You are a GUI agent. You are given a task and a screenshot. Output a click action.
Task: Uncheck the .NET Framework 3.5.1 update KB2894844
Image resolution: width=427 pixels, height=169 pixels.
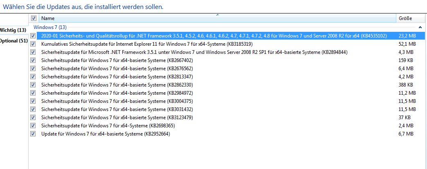tap(33, 52)
